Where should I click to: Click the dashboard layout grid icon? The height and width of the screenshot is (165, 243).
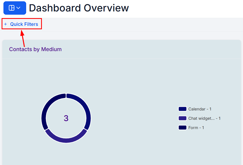[x=12, y=8]
